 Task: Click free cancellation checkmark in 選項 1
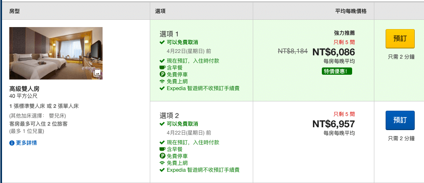pos(162,42)
